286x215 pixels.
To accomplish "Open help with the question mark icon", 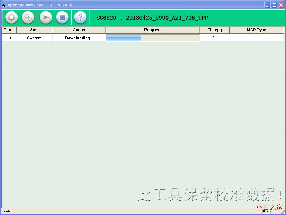I will click(x=80, y=18).
